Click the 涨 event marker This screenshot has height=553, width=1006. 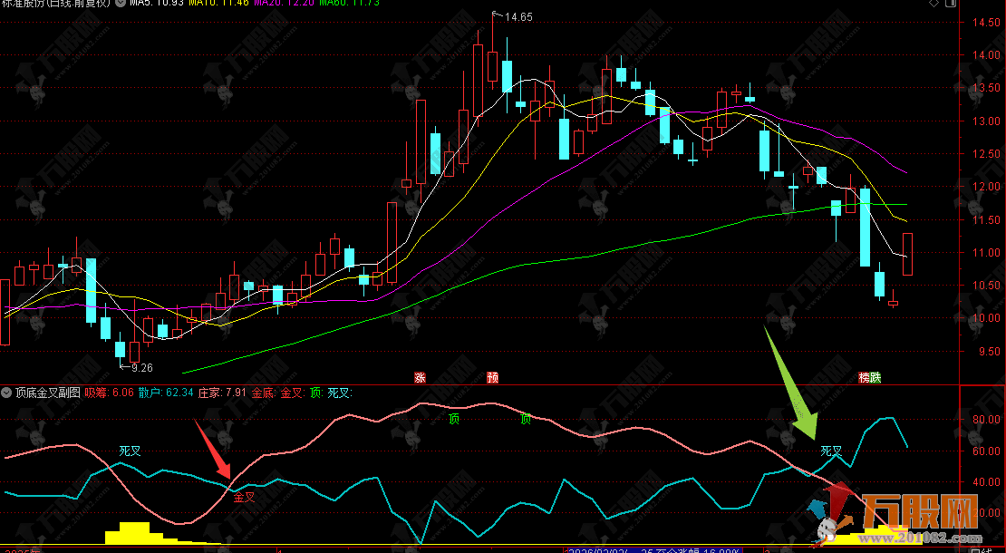click(421, 377)
